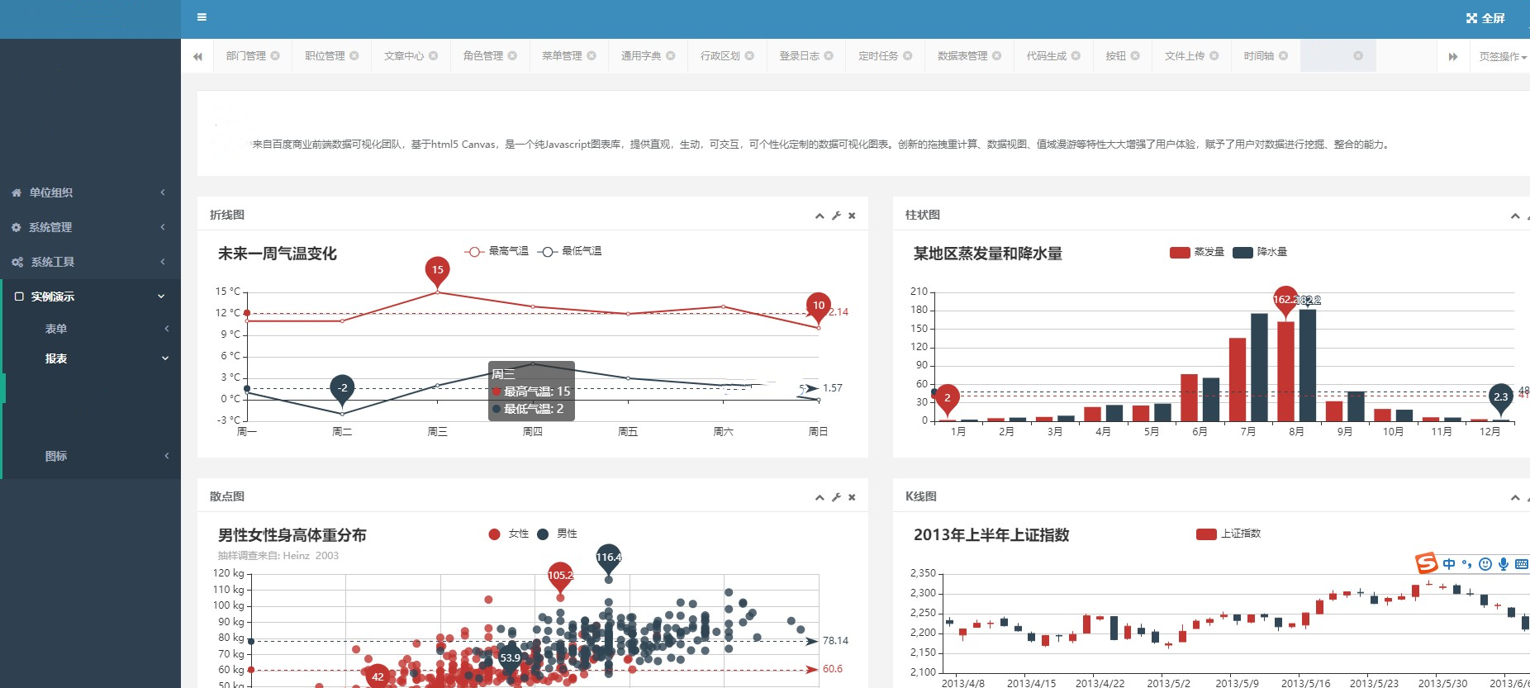Viewport: 1530px width, 688px height.
Task: Collapse the K线图 panel with its chevron
Action: tap(1515, 497)
